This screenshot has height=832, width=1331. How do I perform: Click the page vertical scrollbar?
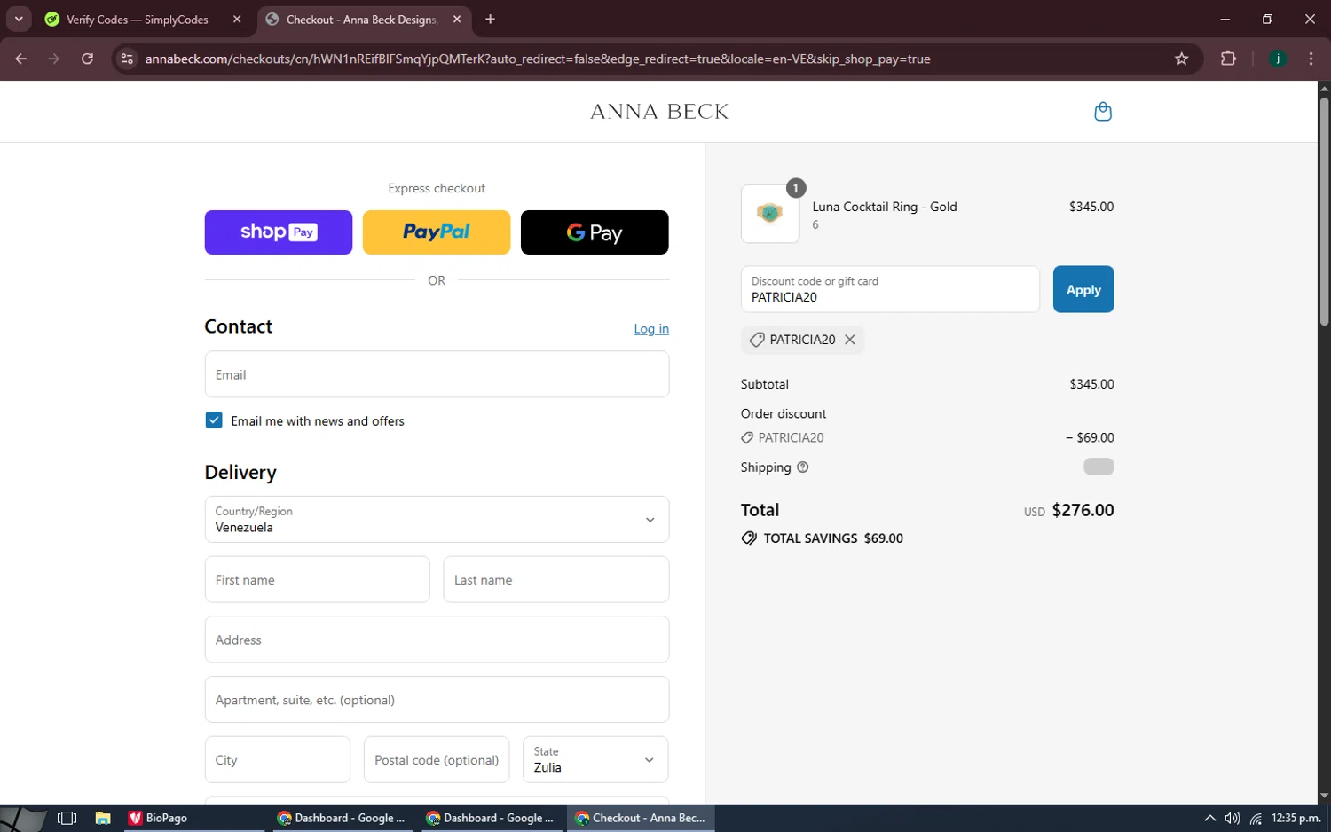coord(1324,213)
